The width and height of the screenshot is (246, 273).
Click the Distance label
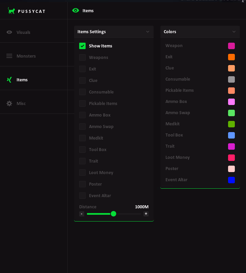click(88, 207)
